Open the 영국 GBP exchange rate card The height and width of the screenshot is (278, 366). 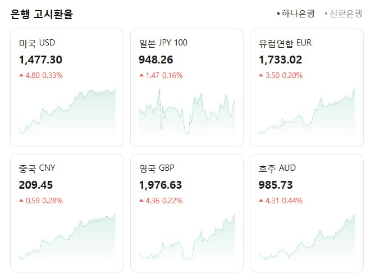[x=187, y=212]
